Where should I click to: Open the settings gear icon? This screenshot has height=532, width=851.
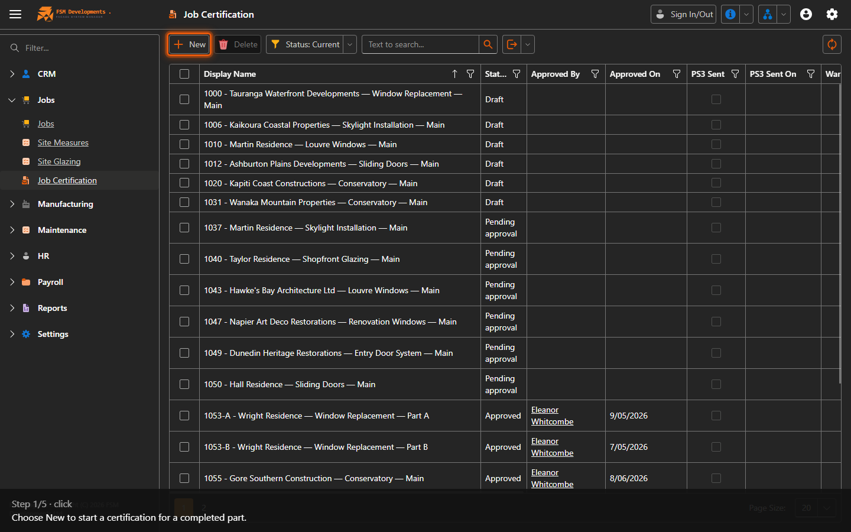pos(832,14)
